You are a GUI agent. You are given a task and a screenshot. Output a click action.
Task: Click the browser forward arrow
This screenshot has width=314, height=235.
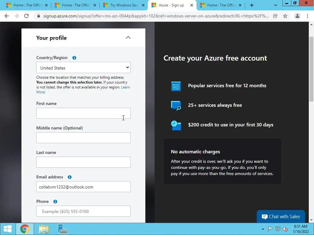[x=17, y=16]
